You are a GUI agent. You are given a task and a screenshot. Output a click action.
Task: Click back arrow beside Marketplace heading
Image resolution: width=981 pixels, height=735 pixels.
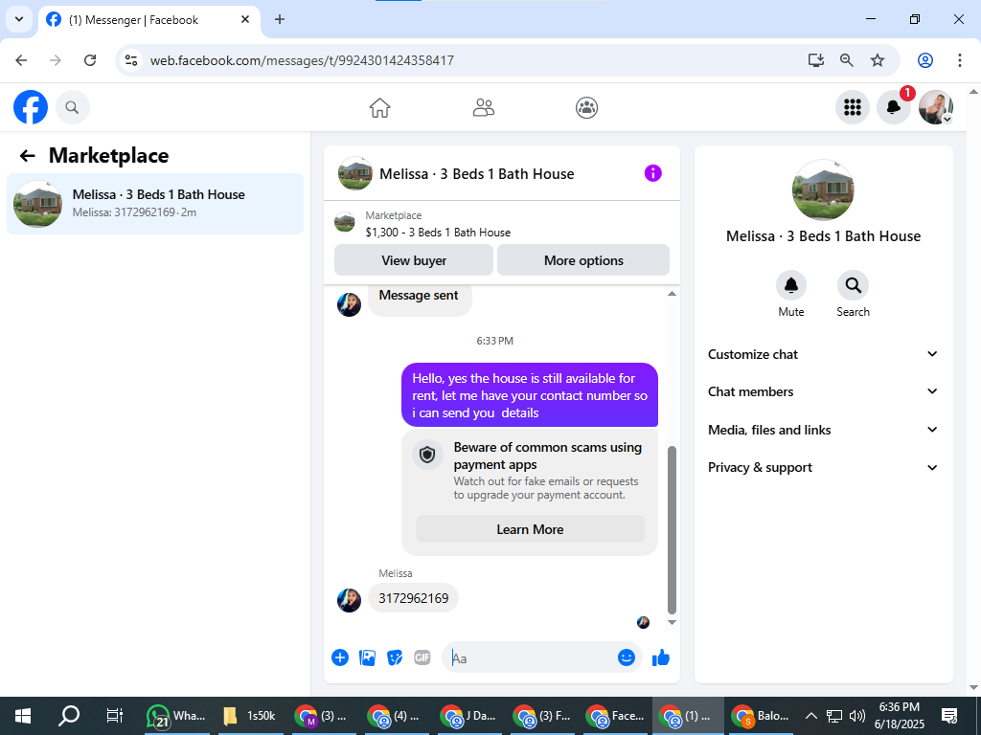point(27,156)
